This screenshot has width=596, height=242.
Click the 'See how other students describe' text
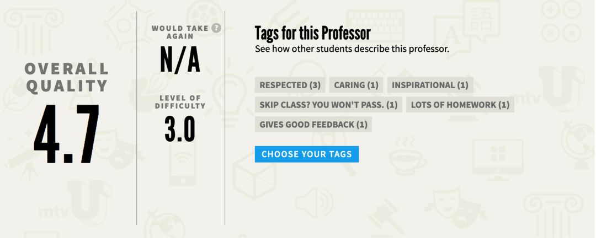tap(352, 49)
